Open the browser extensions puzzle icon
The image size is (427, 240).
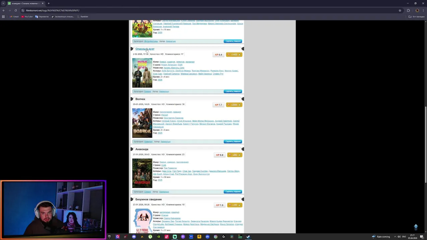408,10
